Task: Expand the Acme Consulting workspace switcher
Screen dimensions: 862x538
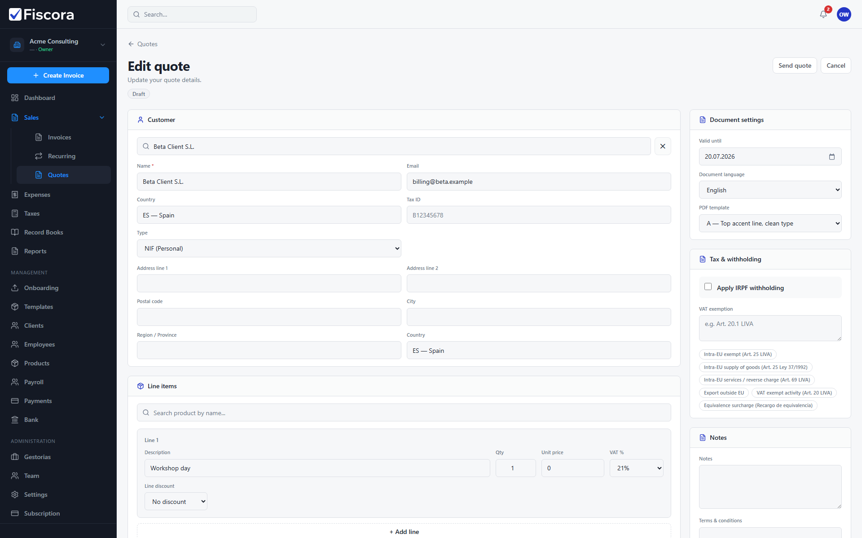Action: point(103,45)
